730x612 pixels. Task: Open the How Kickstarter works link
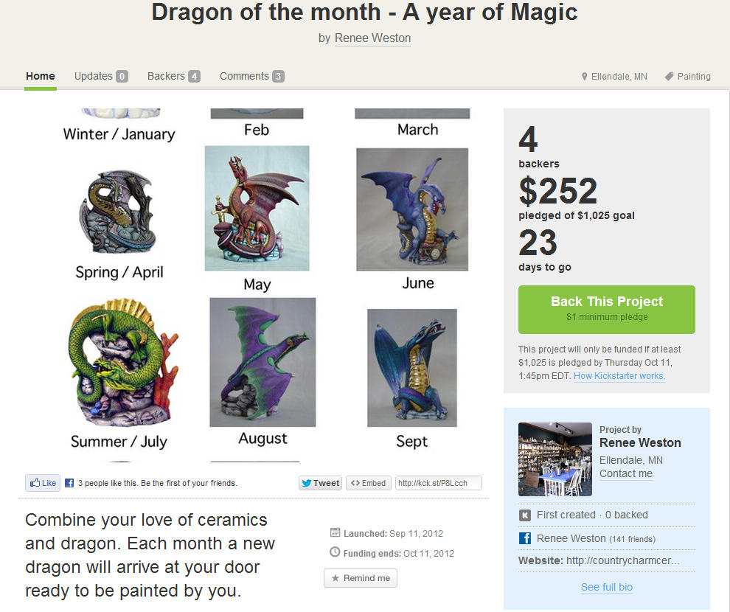[619, 376]
